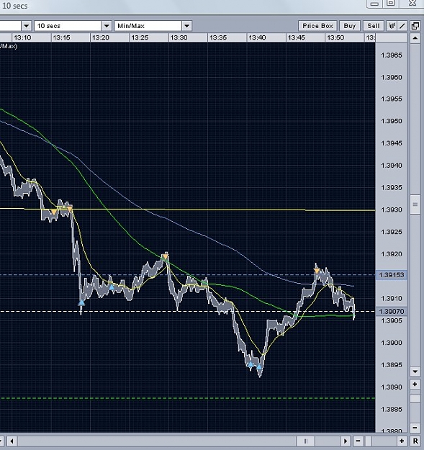The width and height of the screenshot is (424, 450).
Task: Click the 1.3930 price axis label
Action: coord(392,210)
